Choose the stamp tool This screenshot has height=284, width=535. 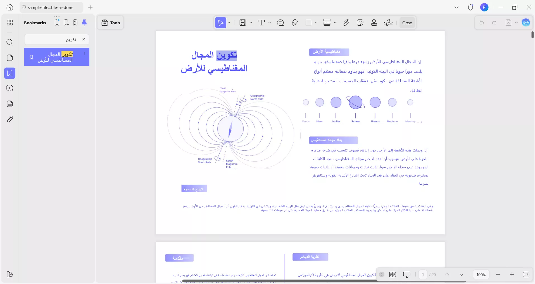[x=374, y=23]
